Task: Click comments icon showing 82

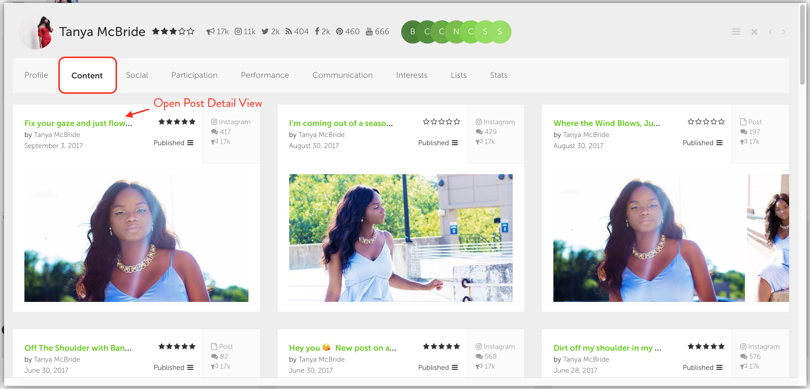Action: point(215,356)
